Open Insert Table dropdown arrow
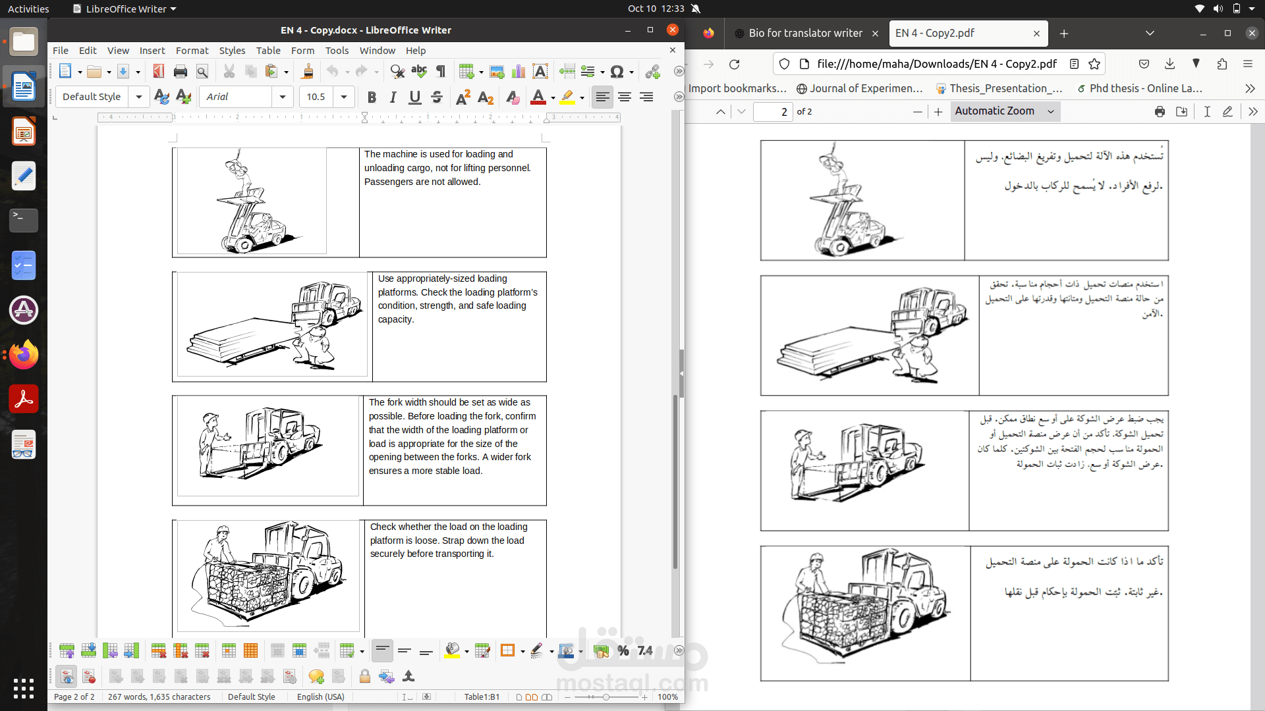Viewport: 1265px width, 711px height. click(x=481, y=72)
